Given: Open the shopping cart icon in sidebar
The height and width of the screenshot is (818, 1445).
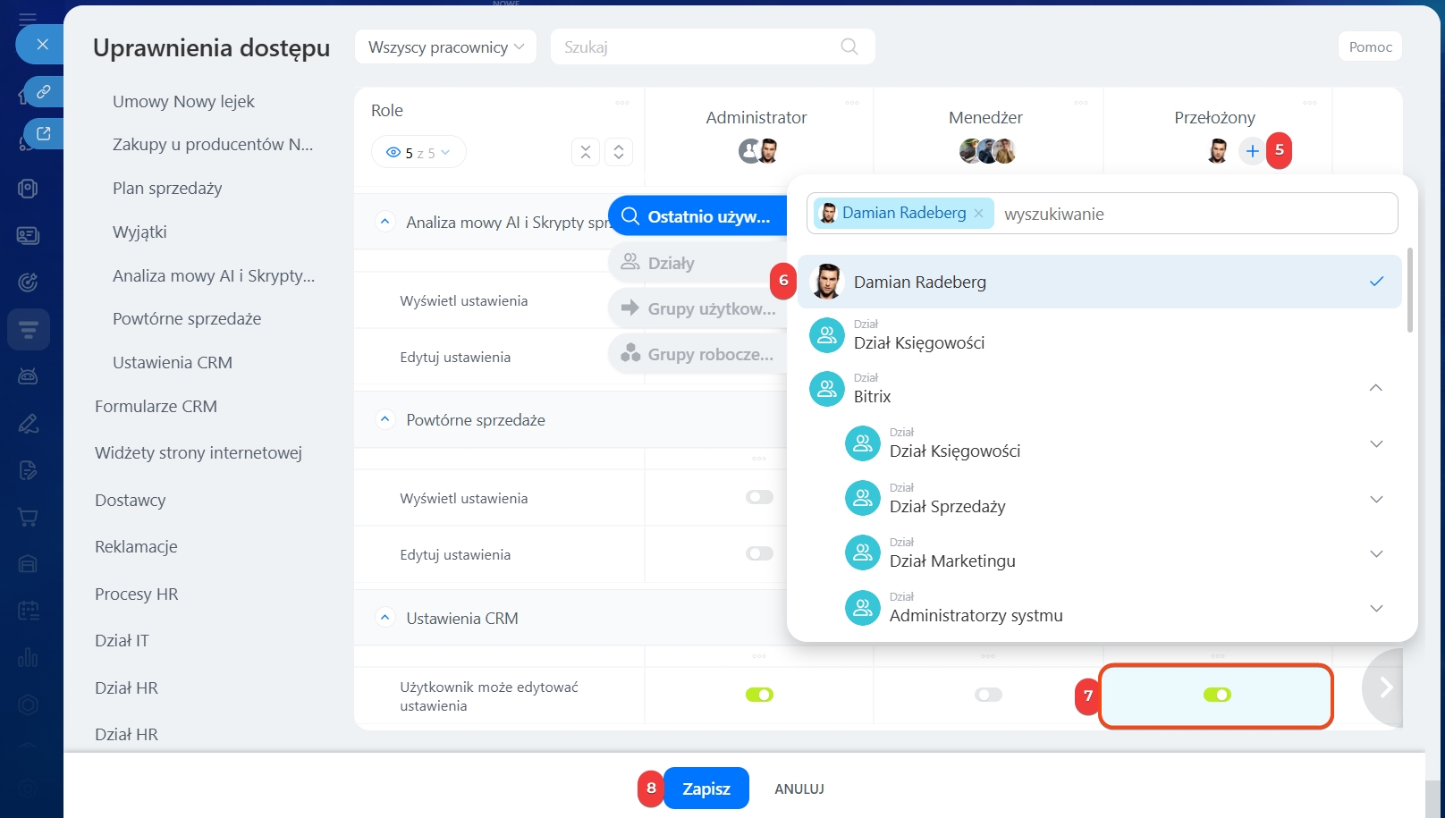Looking at the screenshot, I should point(28,518).
